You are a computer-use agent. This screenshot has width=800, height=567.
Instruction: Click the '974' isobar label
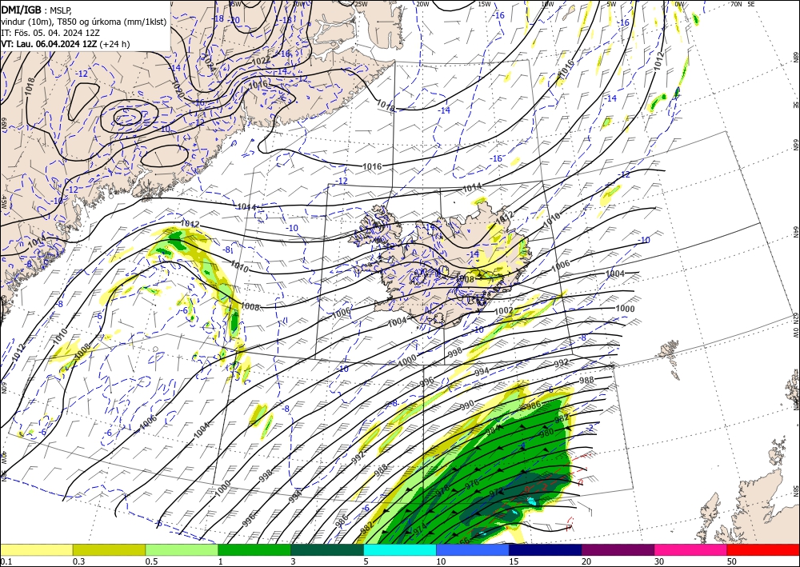coord(419,530)
